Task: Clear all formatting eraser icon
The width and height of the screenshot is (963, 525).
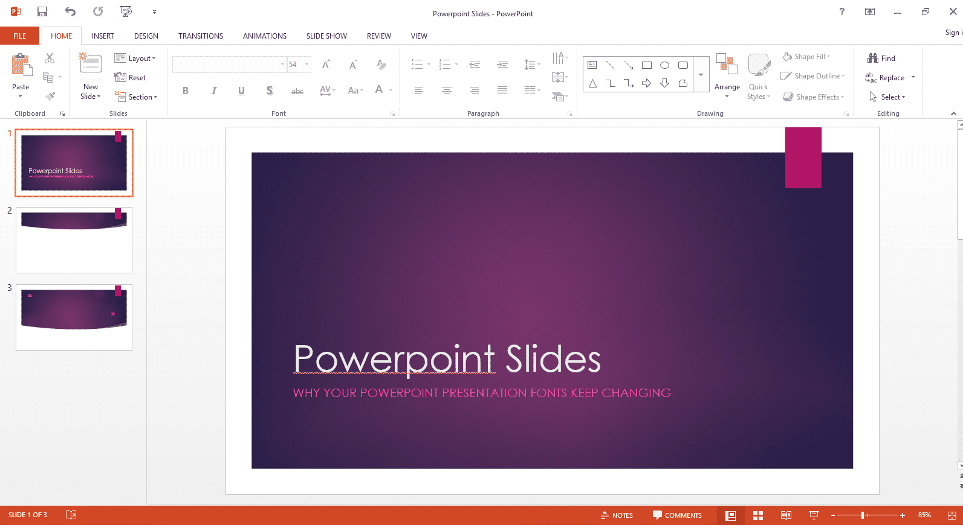Action: 381,65
